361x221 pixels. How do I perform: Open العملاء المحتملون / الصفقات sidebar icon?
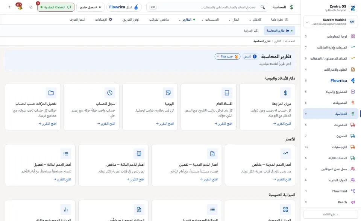(x=353, y=59)
